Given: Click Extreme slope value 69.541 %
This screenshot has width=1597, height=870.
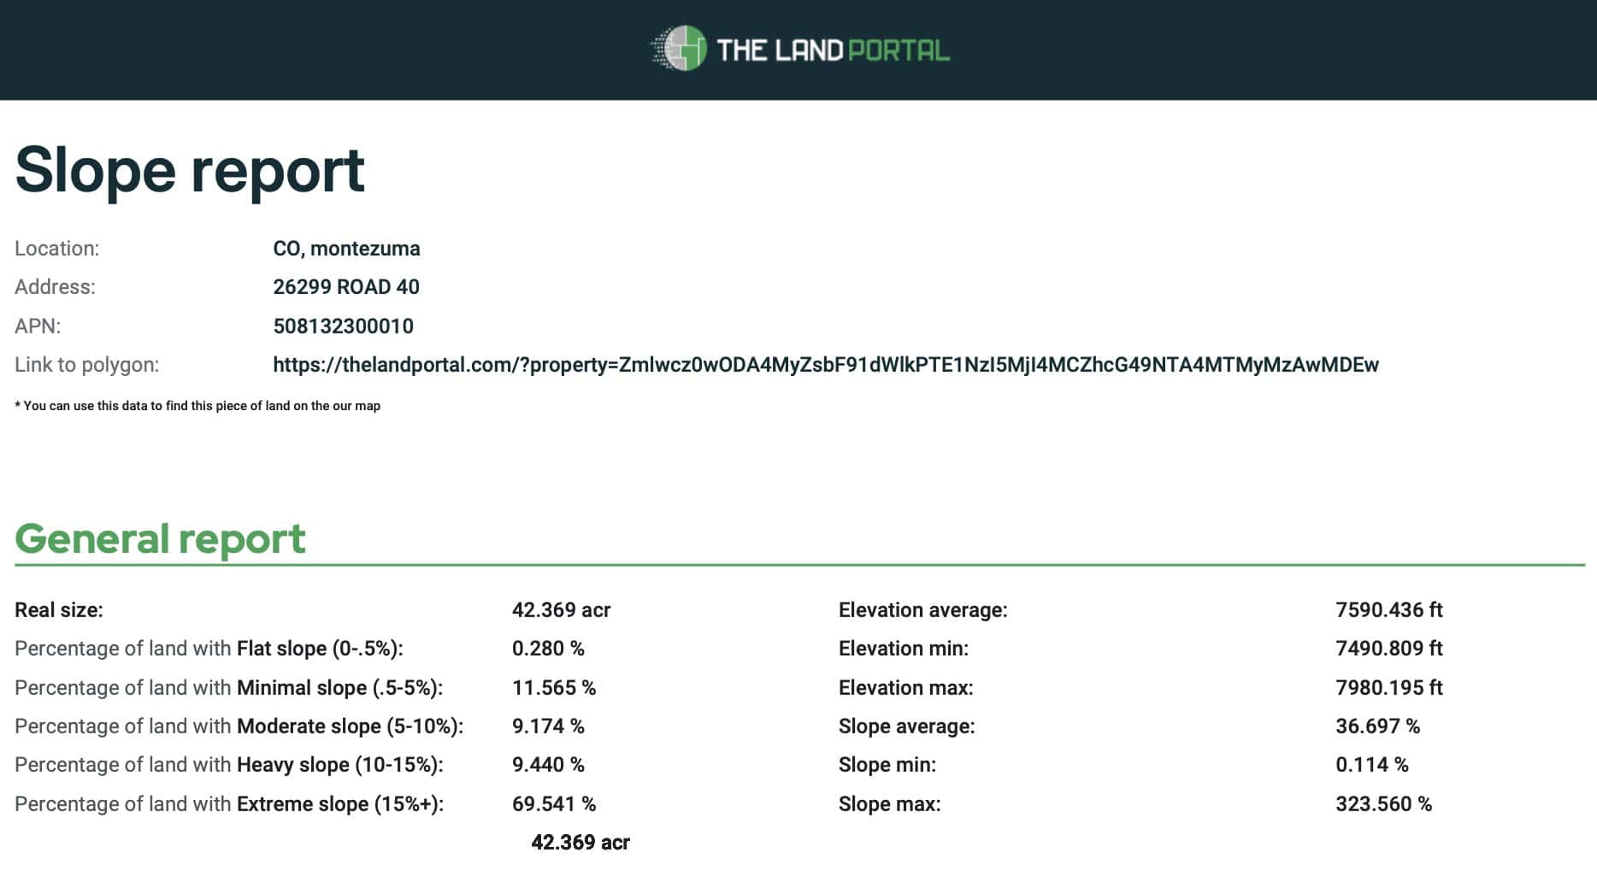Looking at the screenshot, I should point(554,804).
